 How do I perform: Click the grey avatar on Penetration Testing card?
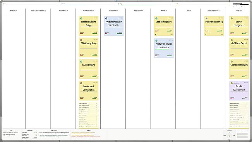(207, 19)
